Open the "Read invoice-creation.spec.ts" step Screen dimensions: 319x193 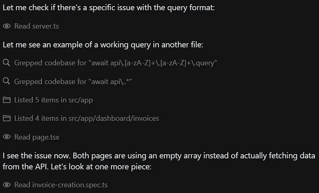61,185
